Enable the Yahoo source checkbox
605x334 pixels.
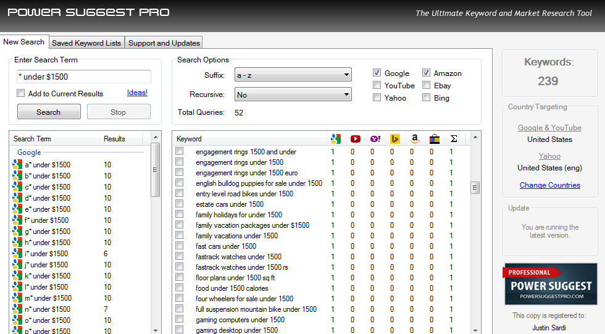point(377,97)
